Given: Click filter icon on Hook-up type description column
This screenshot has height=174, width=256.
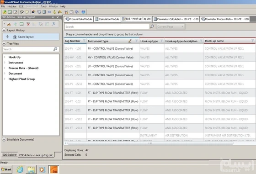Looking at the screenshot, I should [201, 41].
